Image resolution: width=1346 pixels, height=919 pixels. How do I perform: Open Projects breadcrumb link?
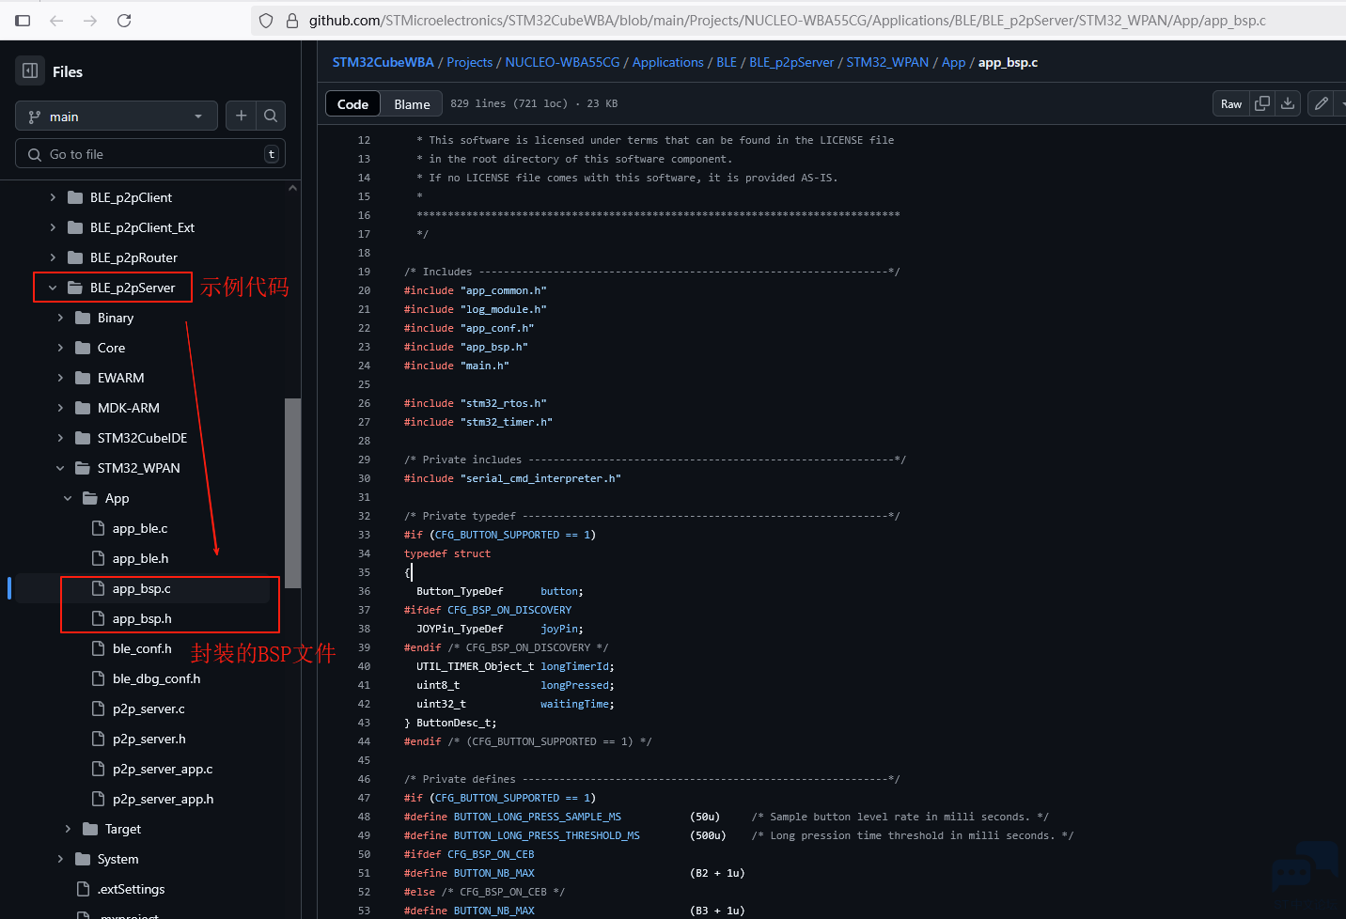click(x=469, y=62)
